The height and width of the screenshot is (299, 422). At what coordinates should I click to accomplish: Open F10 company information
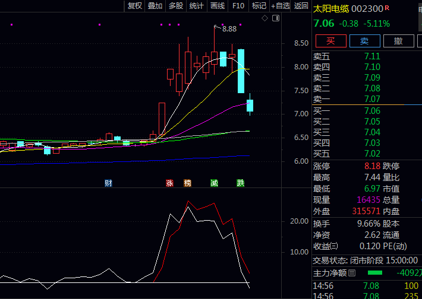click(238, 6)
